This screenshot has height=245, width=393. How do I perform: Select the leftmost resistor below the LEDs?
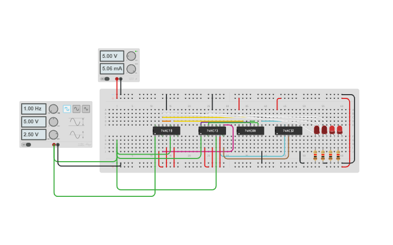315,155
